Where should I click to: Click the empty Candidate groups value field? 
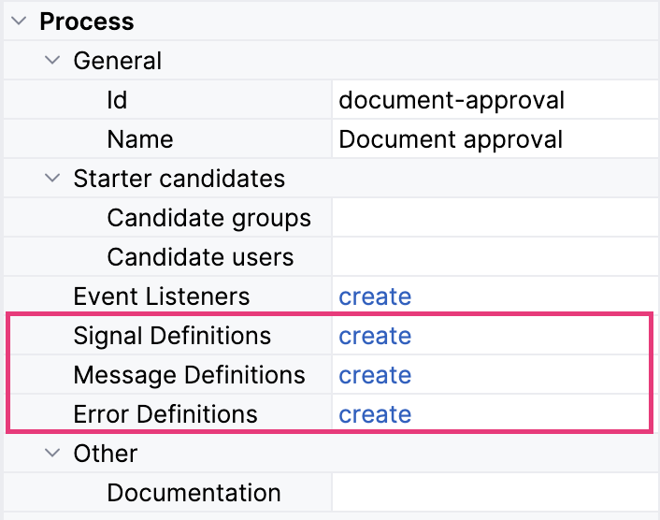tap(495, 218)
